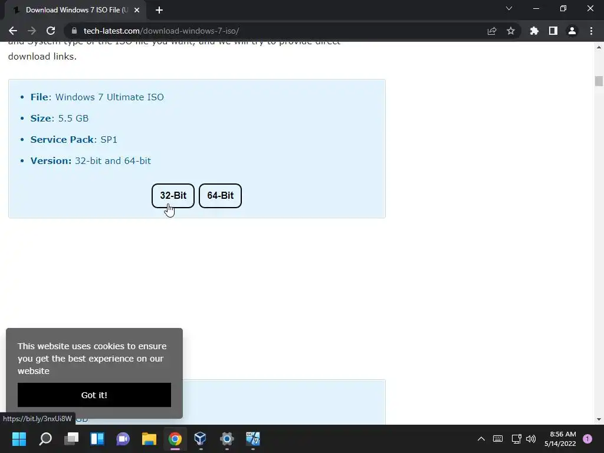Open network status in tray

(x=516, y=439)
